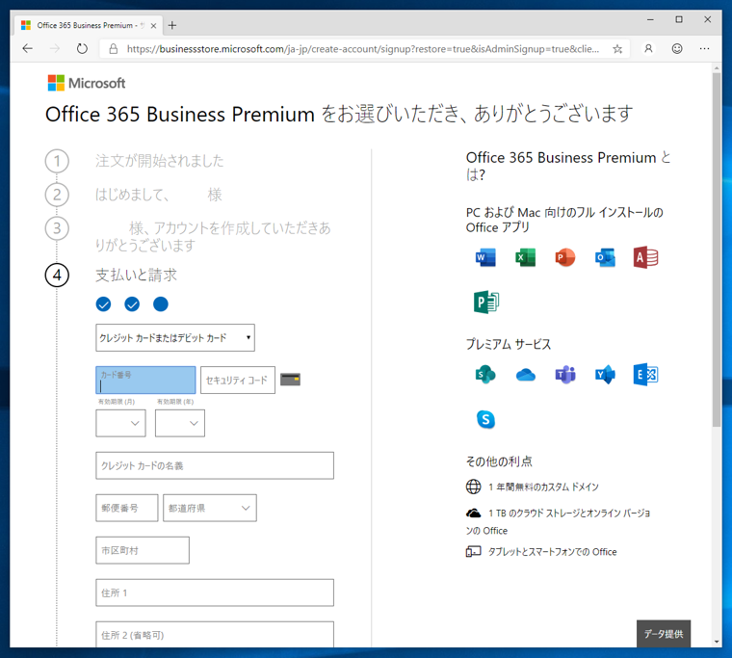
Task: Click the globe custom domain icon
Action: [473, 487]
